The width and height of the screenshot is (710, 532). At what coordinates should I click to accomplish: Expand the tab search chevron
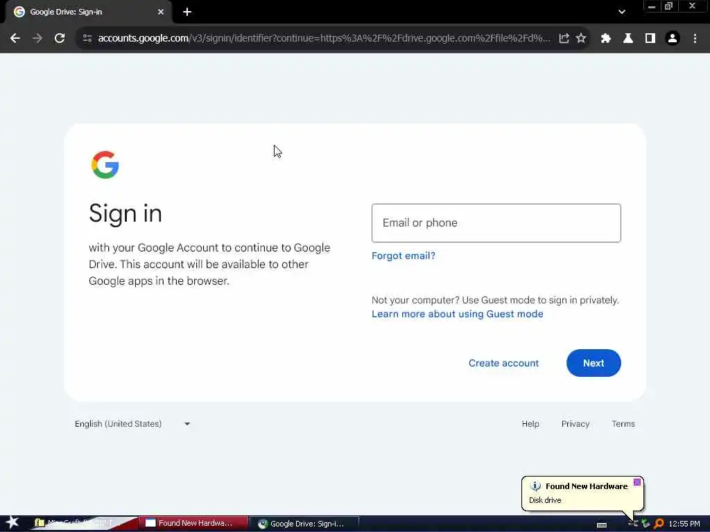click(622, 12)
